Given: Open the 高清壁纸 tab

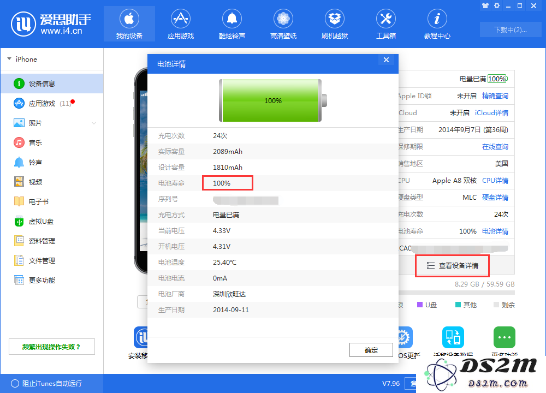Looking at the screenshot, I should click(x=283, y=23).
